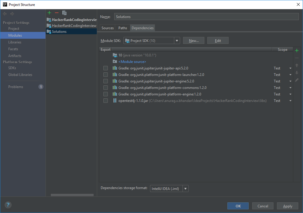Switch to the Paths tab
Image resolution: width=303 pixels, height=213 pixels.
[123, 28]
